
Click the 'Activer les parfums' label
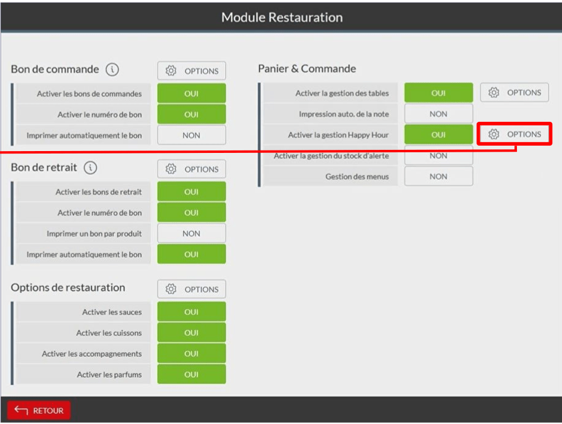coord(109,374)
